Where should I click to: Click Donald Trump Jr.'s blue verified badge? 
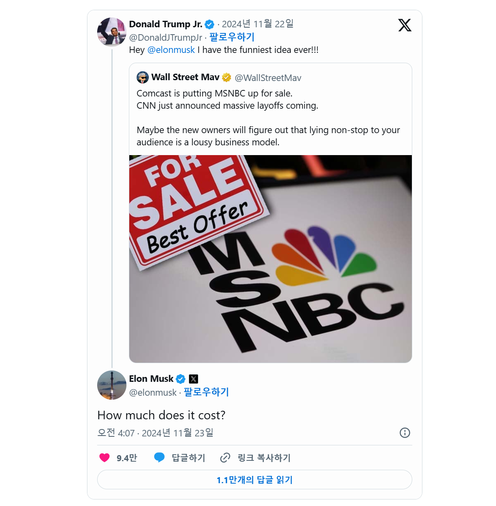209,24
